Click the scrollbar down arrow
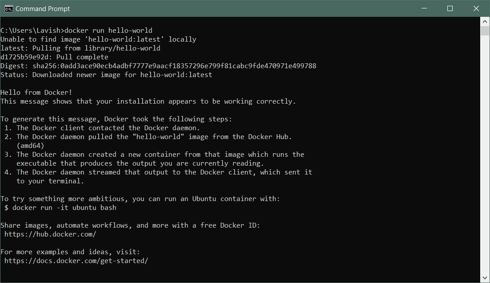490x283 pixels. pos(485,278)
